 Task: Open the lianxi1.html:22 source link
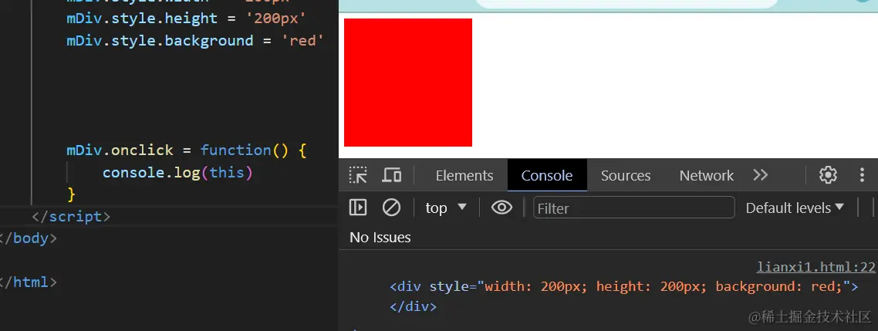(x=816, y=267)
